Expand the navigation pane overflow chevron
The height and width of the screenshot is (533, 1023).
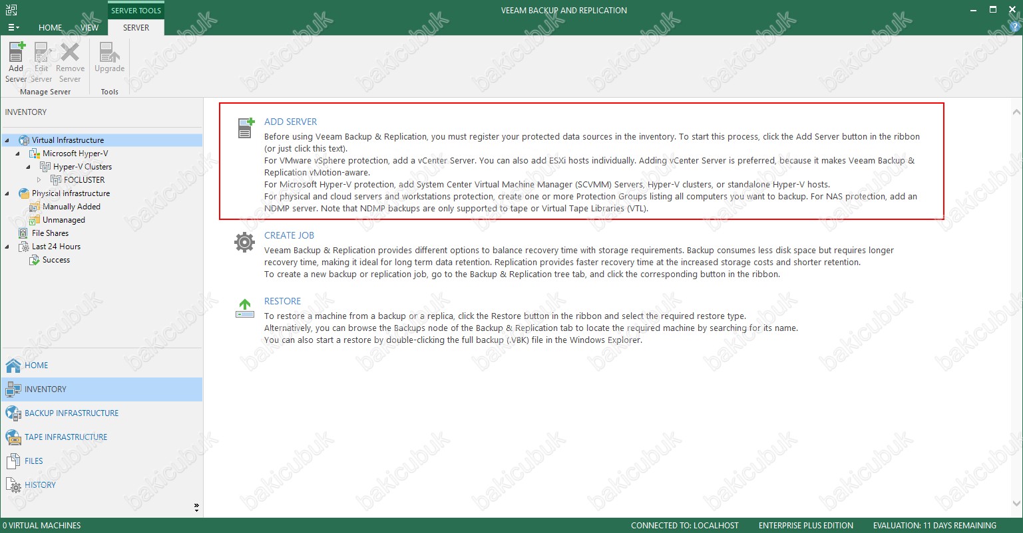196,507
